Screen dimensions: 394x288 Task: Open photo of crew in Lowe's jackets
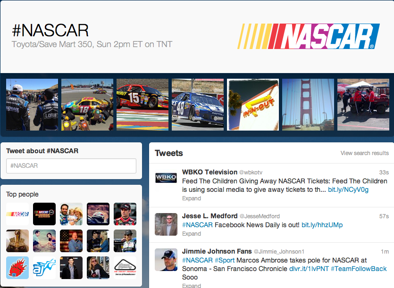pyautogui.click(x=32, y=105)
